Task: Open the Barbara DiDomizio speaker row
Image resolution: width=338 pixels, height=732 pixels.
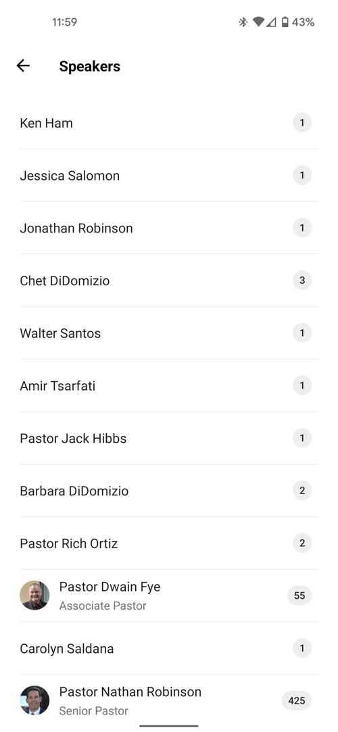Action: coord(169,491)
